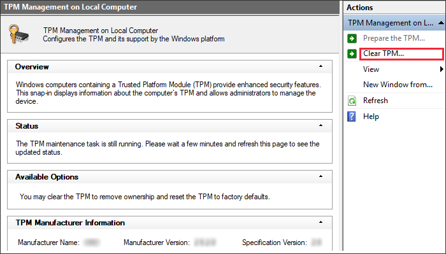The width and height of the screenshot is (446, 254).
Task: Collapse the Available Options section
Action: (x=321, y=176)
